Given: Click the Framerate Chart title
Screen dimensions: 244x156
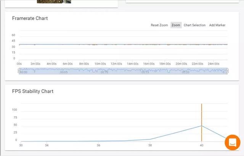Looking at the screenshot, I should coord(30,18).
